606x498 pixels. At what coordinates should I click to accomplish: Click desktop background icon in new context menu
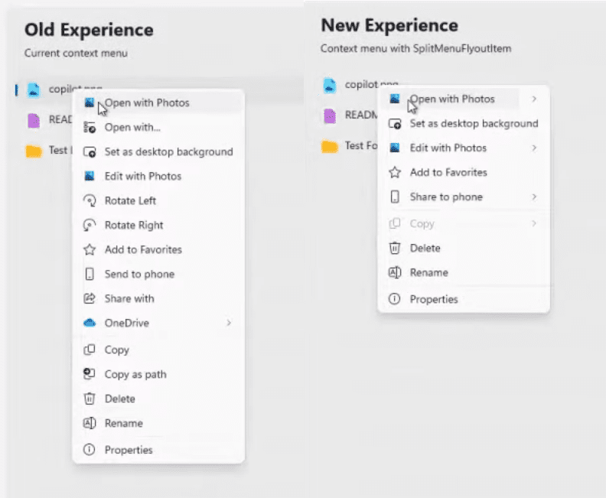click(x=395, y=124)
